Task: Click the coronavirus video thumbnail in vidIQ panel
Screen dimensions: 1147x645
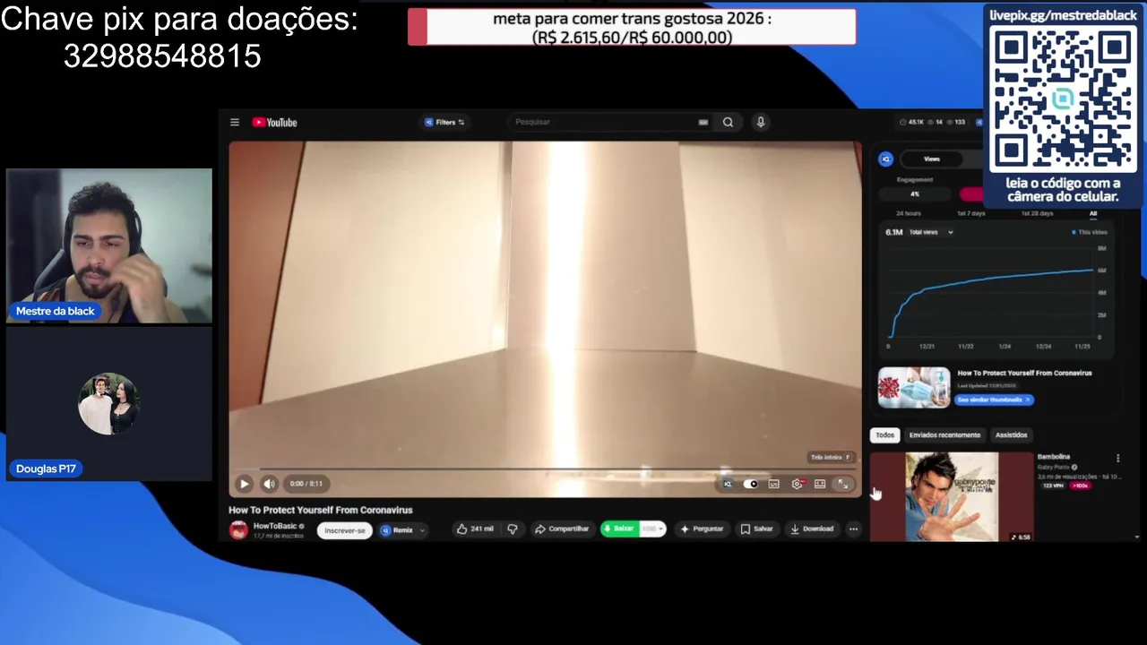Action: click(914, 387)
